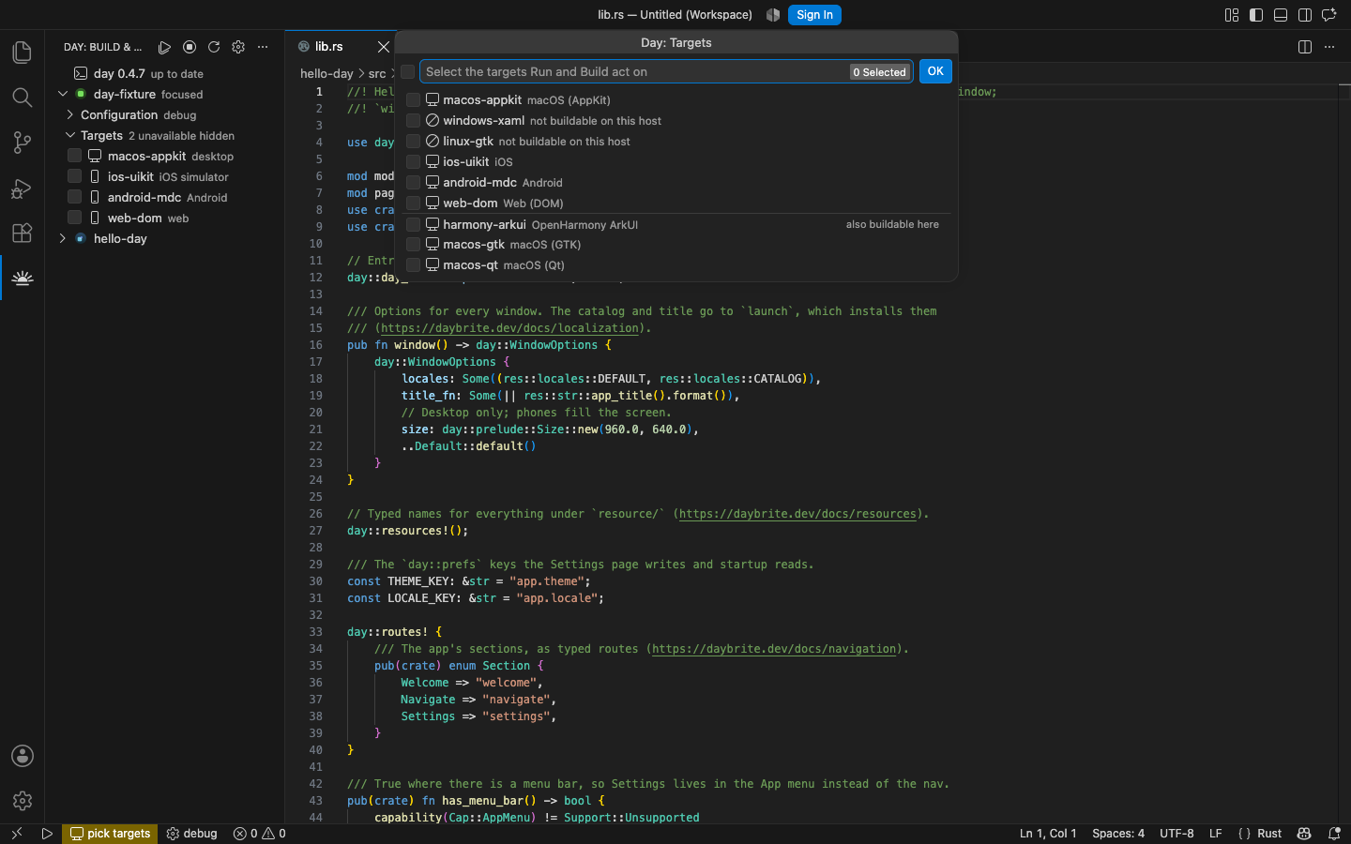1351x844 pixels.
Task: Expand the hello-day tree node
Action: tap(63, 238)
